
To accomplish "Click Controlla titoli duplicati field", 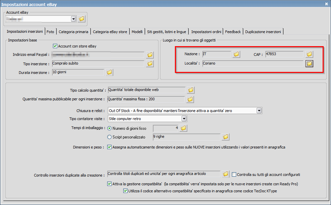I will pos(164,174).
